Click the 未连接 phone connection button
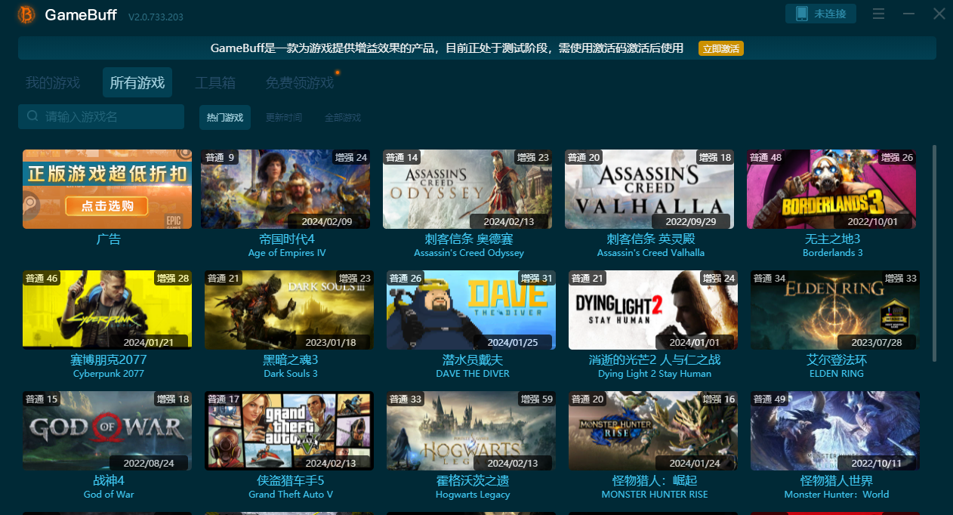 pos(821,14)
